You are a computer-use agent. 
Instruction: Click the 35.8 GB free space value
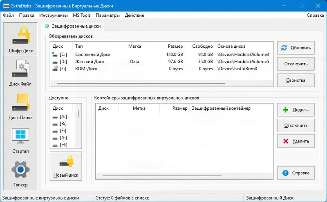(206, 62)
